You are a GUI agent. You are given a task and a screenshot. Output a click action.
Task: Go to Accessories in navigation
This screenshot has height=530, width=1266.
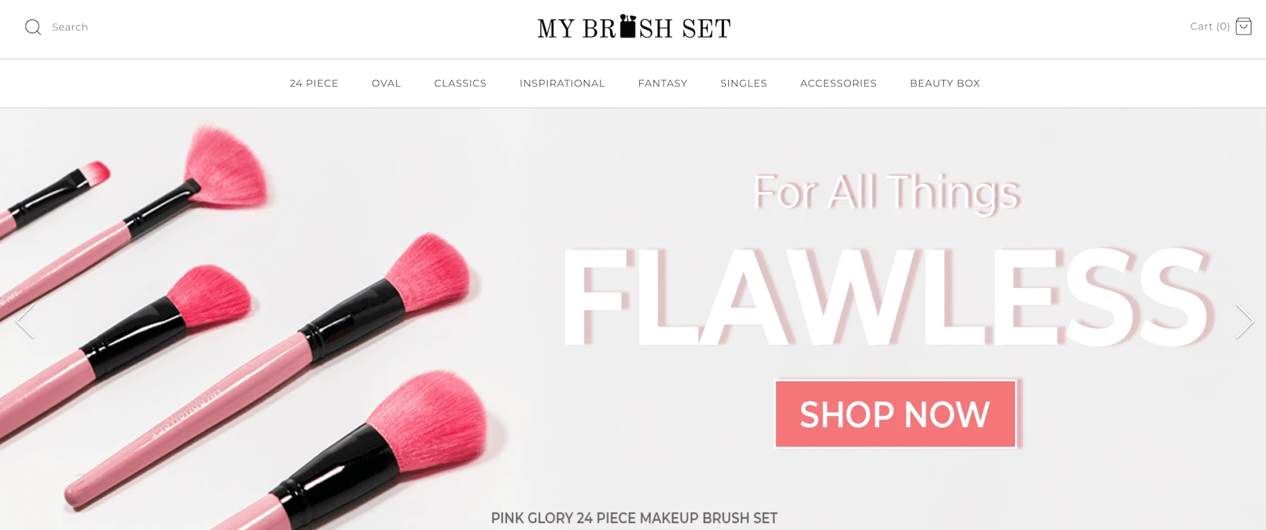coord(838,83)
